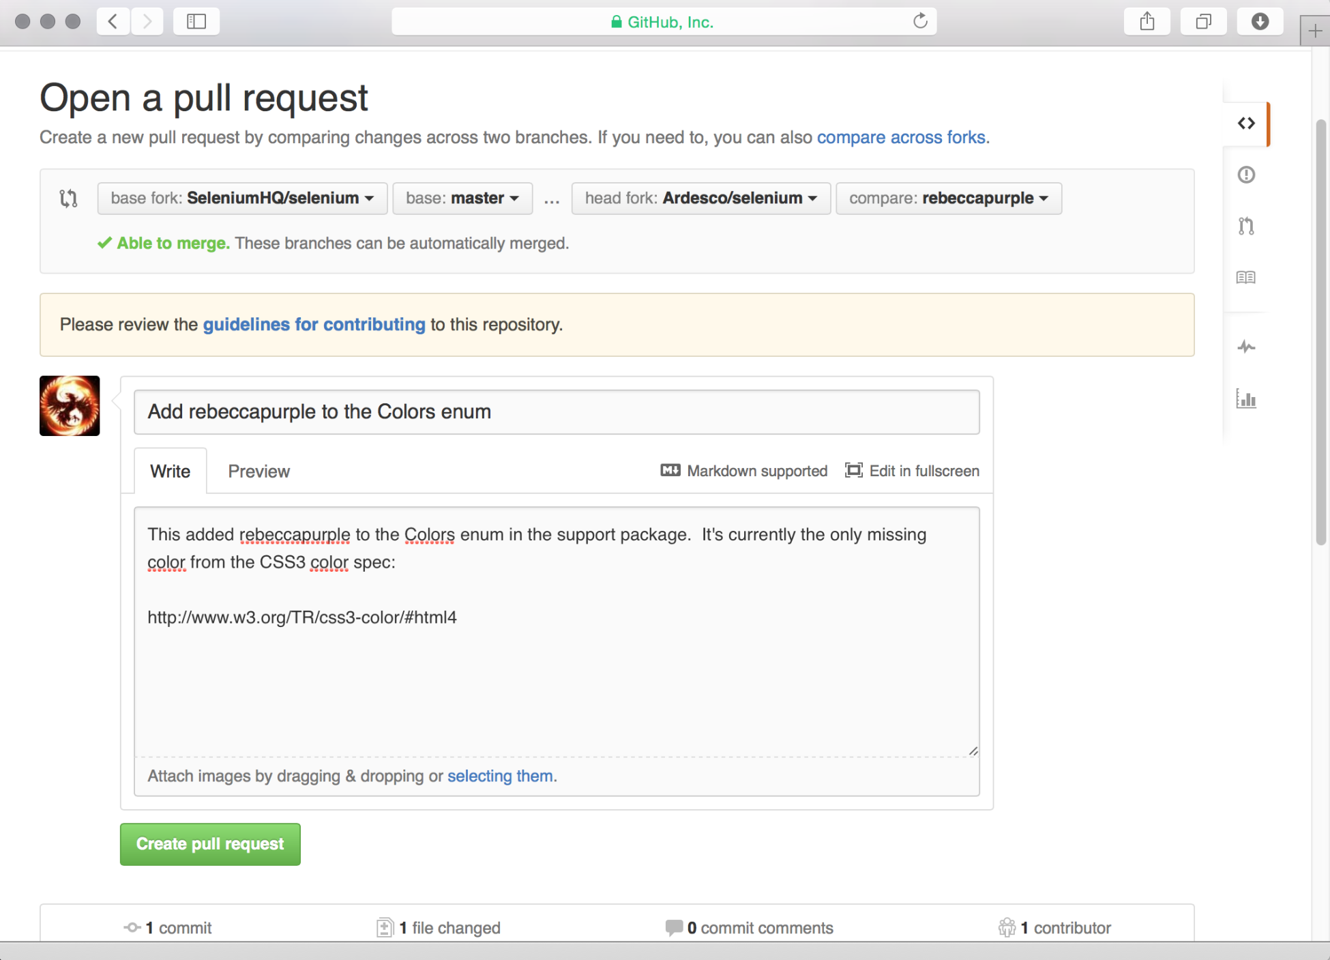
Task: Open the Pulse icon in sidebar
Action: click(1246, 347)
